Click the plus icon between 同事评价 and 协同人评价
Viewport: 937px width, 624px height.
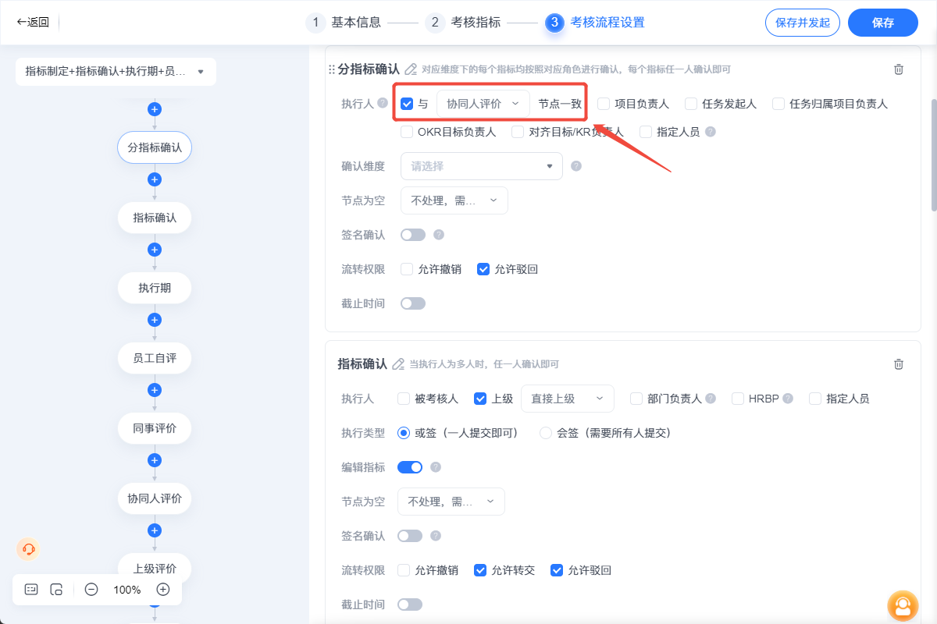coord(155,460)
